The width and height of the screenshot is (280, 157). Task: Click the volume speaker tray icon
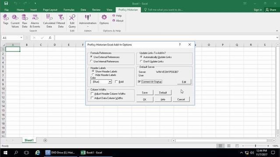coord(252,153)
